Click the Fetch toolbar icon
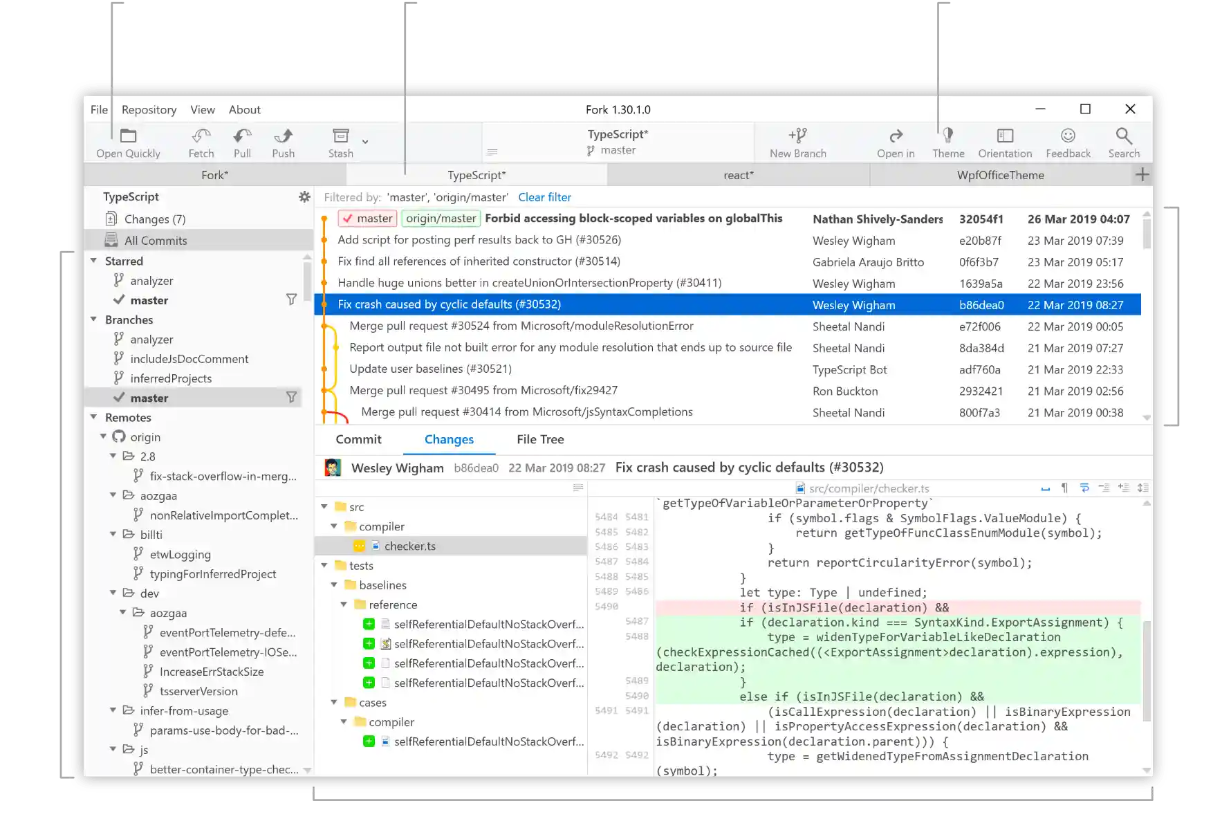 pos(201,136)
